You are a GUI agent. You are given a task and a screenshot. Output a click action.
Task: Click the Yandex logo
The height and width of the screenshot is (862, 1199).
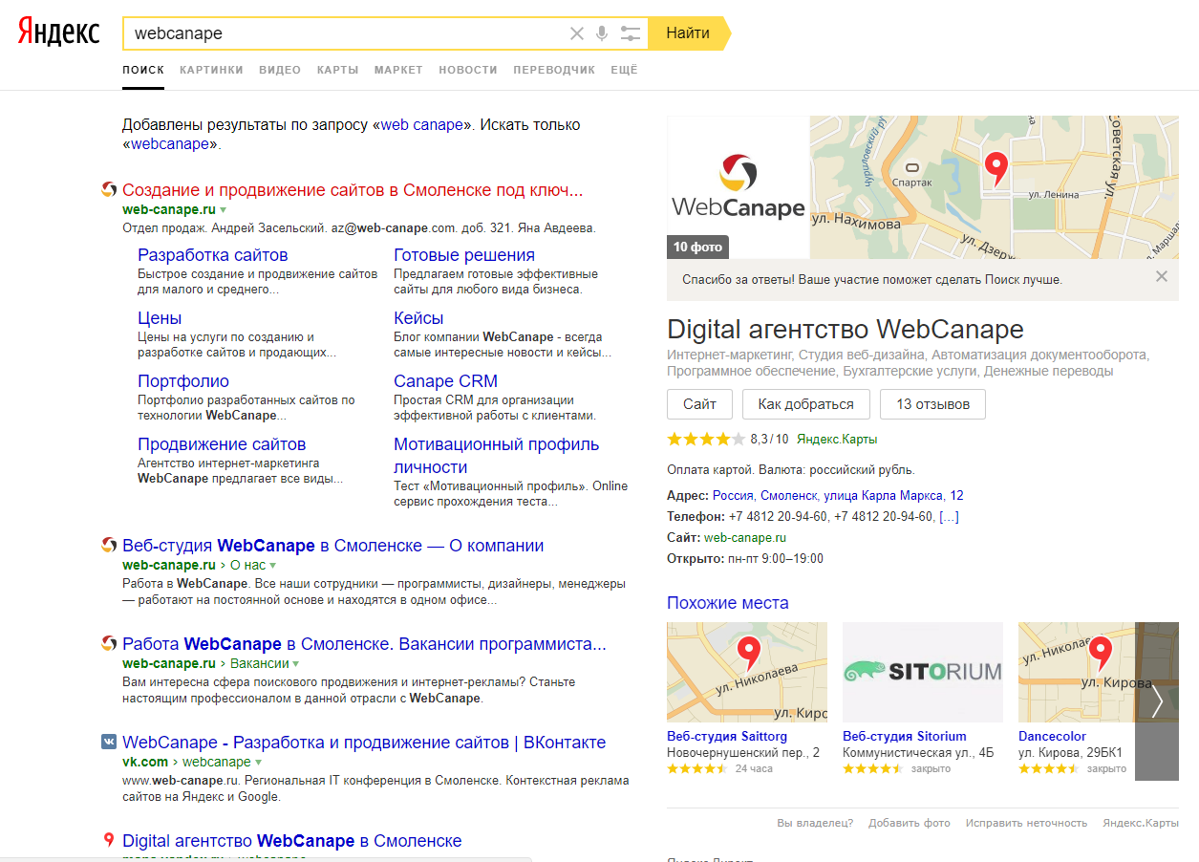(x=58, y=32)
